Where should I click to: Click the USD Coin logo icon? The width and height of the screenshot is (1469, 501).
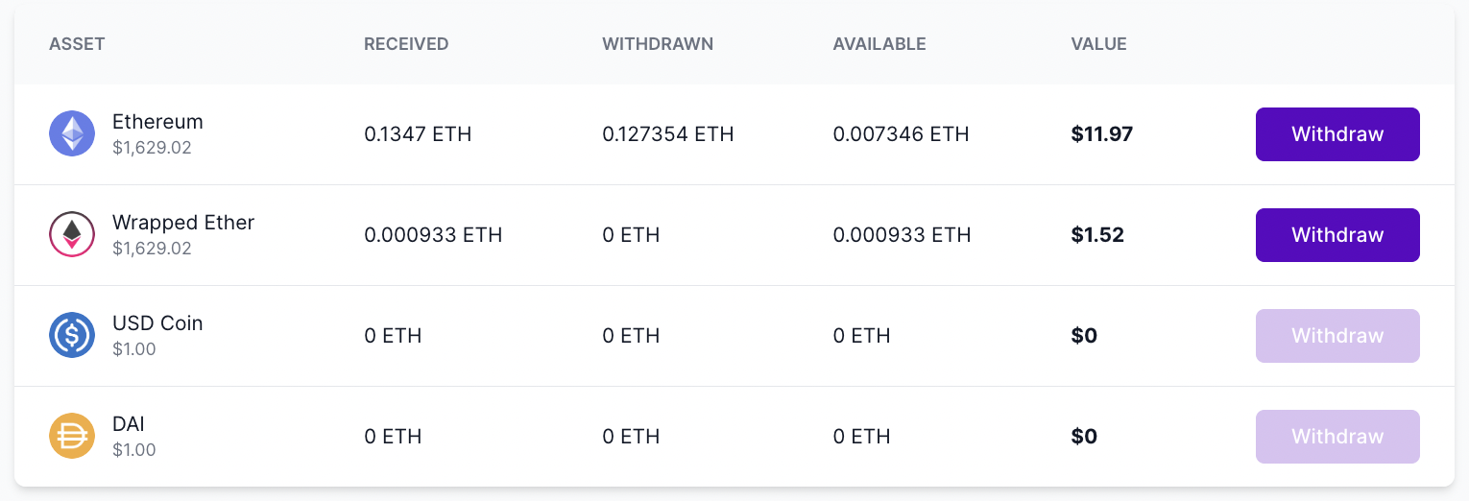72,336
